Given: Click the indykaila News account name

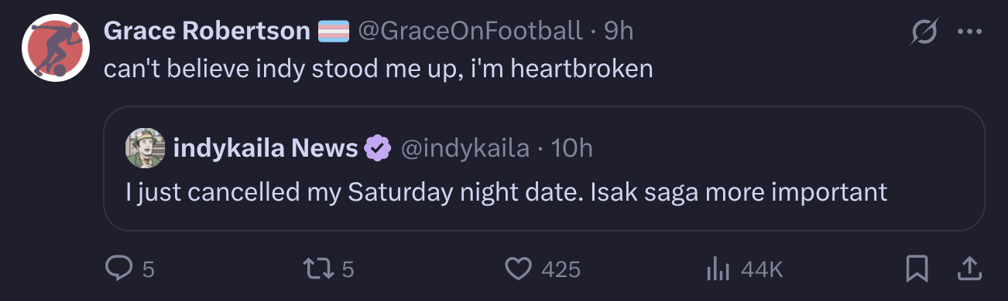Looking at the screenshot, I should tap(266, 147).
